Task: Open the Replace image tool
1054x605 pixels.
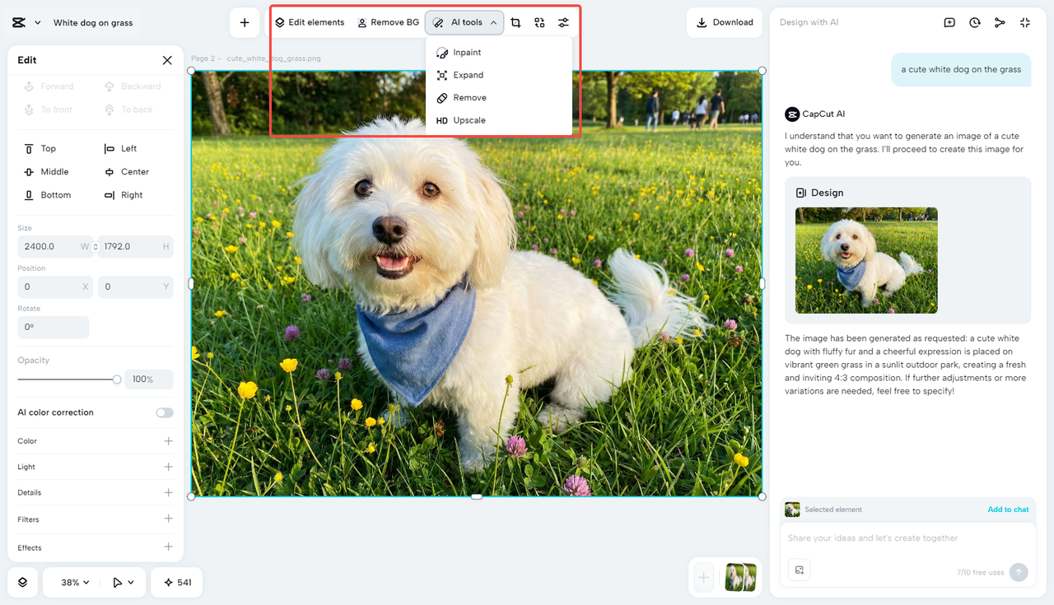Action: (x=539, y=22)
